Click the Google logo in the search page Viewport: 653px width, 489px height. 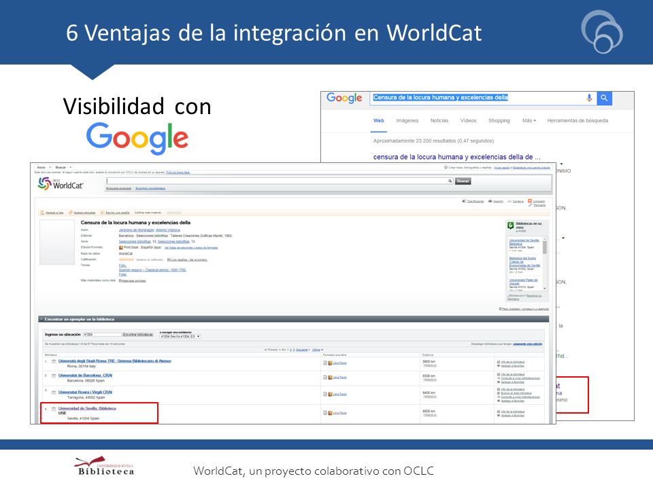(x=344, y=98)
